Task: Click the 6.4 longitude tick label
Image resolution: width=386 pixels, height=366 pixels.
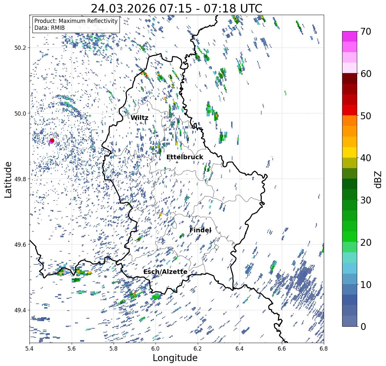Action: click(x=240, y=349)
